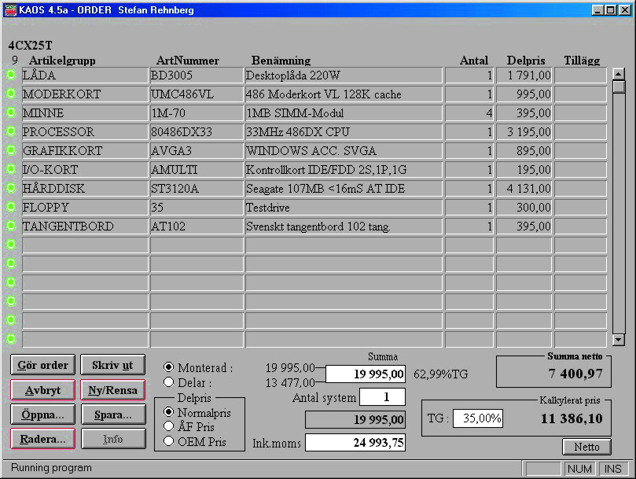Viewport: 636px width, 479px height.
Task: Open a saved order with Öppna
Action: pyautogui.click(x=43, y=414)
